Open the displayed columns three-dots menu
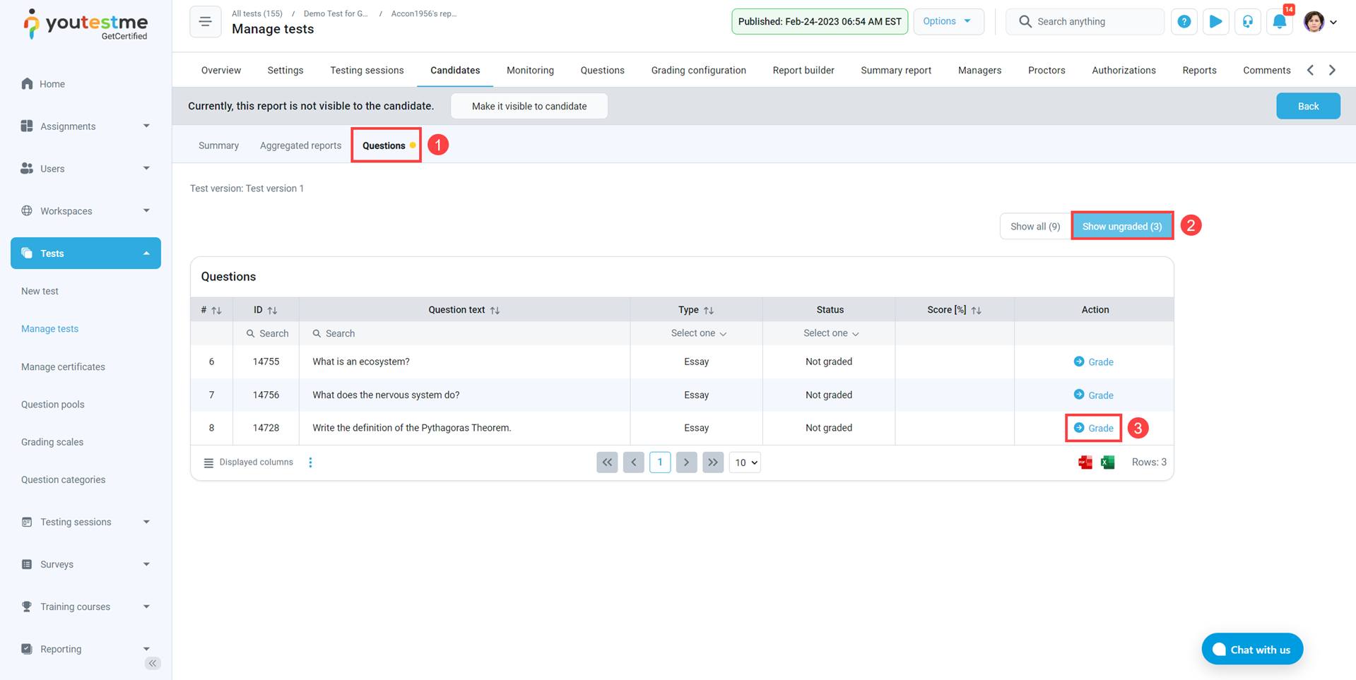The height and width of the screenshot is (680, 1356). point(310,463)
